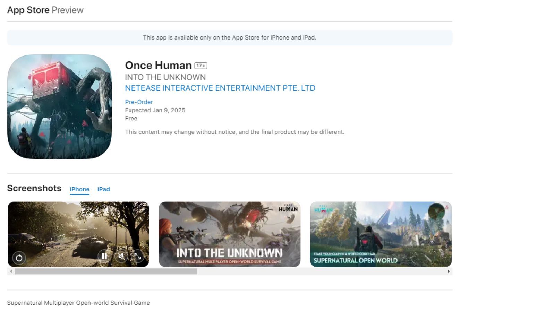Image resolution: width=555 pixels, height=312 pixels.
Task: Click the content may change disclaimer
Action: point(234,132)
